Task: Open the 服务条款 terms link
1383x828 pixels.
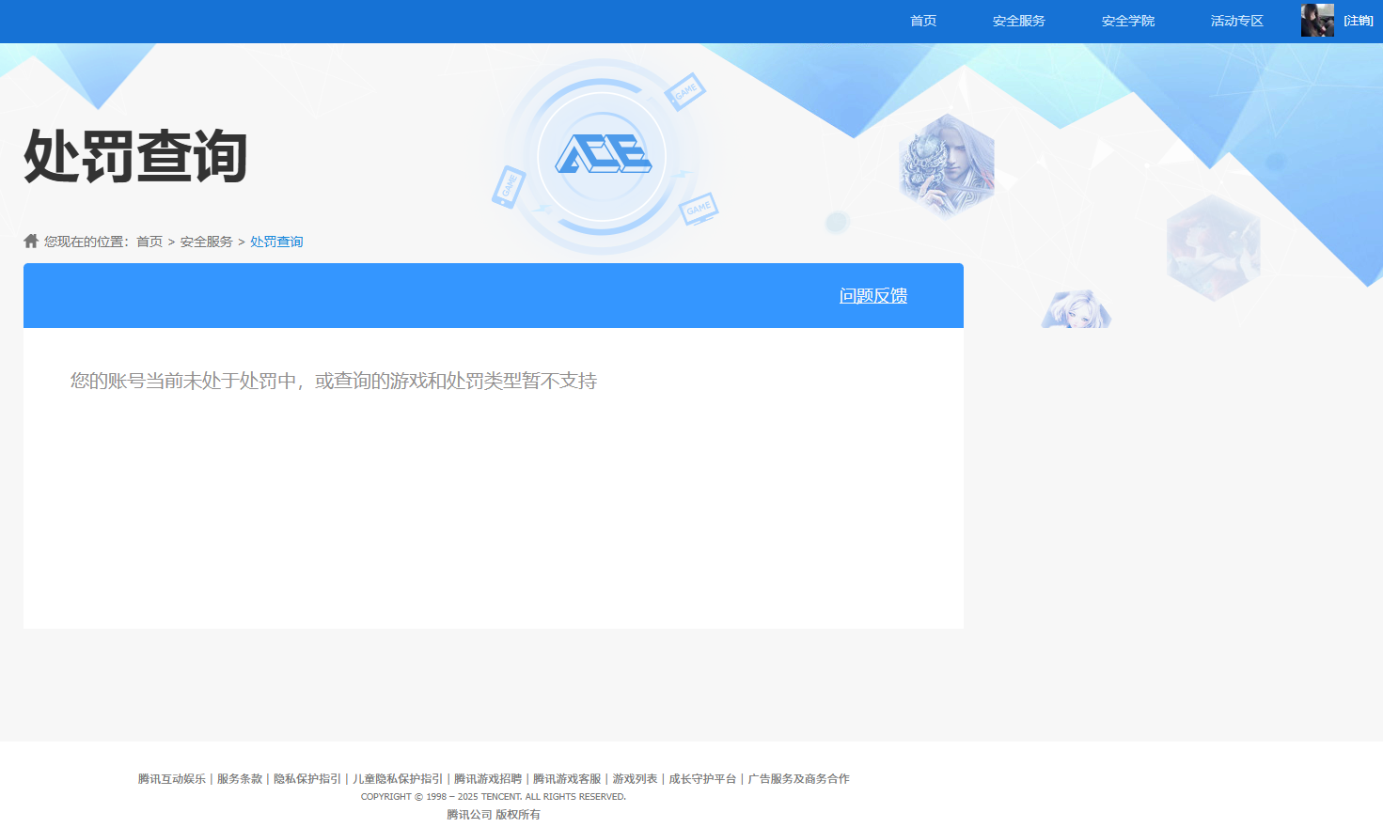Action: [x=240, y=778]
